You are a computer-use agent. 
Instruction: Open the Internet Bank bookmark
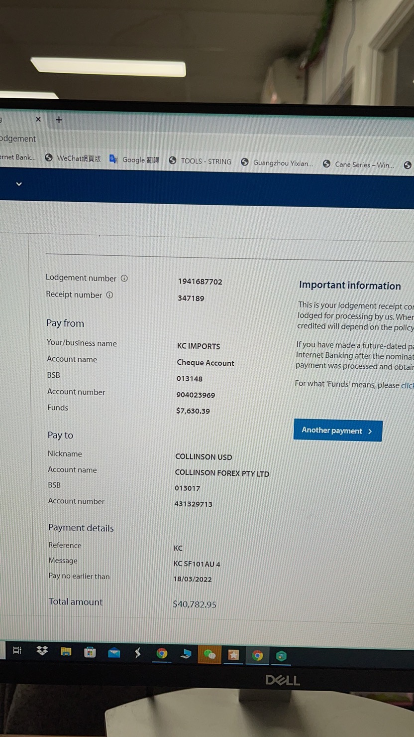(18, 157)
